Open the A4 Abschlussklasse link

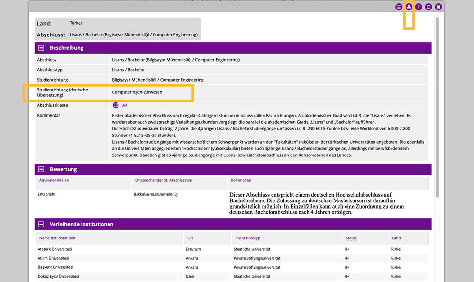pos(125,105)
